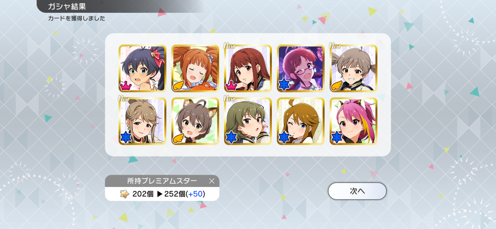Open the glasses girl with fireworks card
Image resolution: width=496 pixels, height=229 pixels.
click(301, 68)
